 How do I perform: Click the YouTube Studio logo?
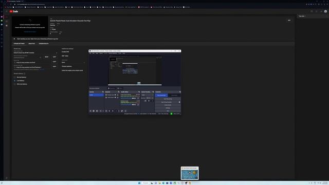[14, 11]
